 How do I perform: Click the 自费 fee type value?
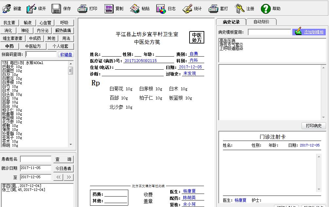tap(194, 54)
